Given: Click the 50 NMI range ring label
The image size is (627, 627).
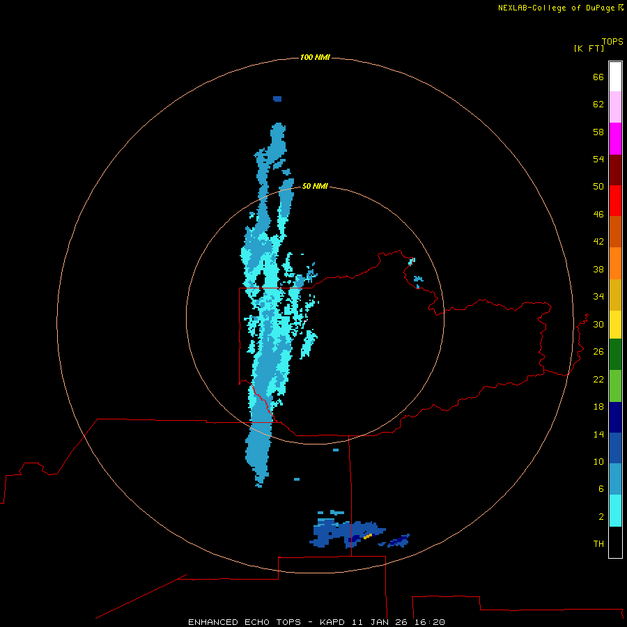Looking at the screenshot, I should (x=315, y=186).
